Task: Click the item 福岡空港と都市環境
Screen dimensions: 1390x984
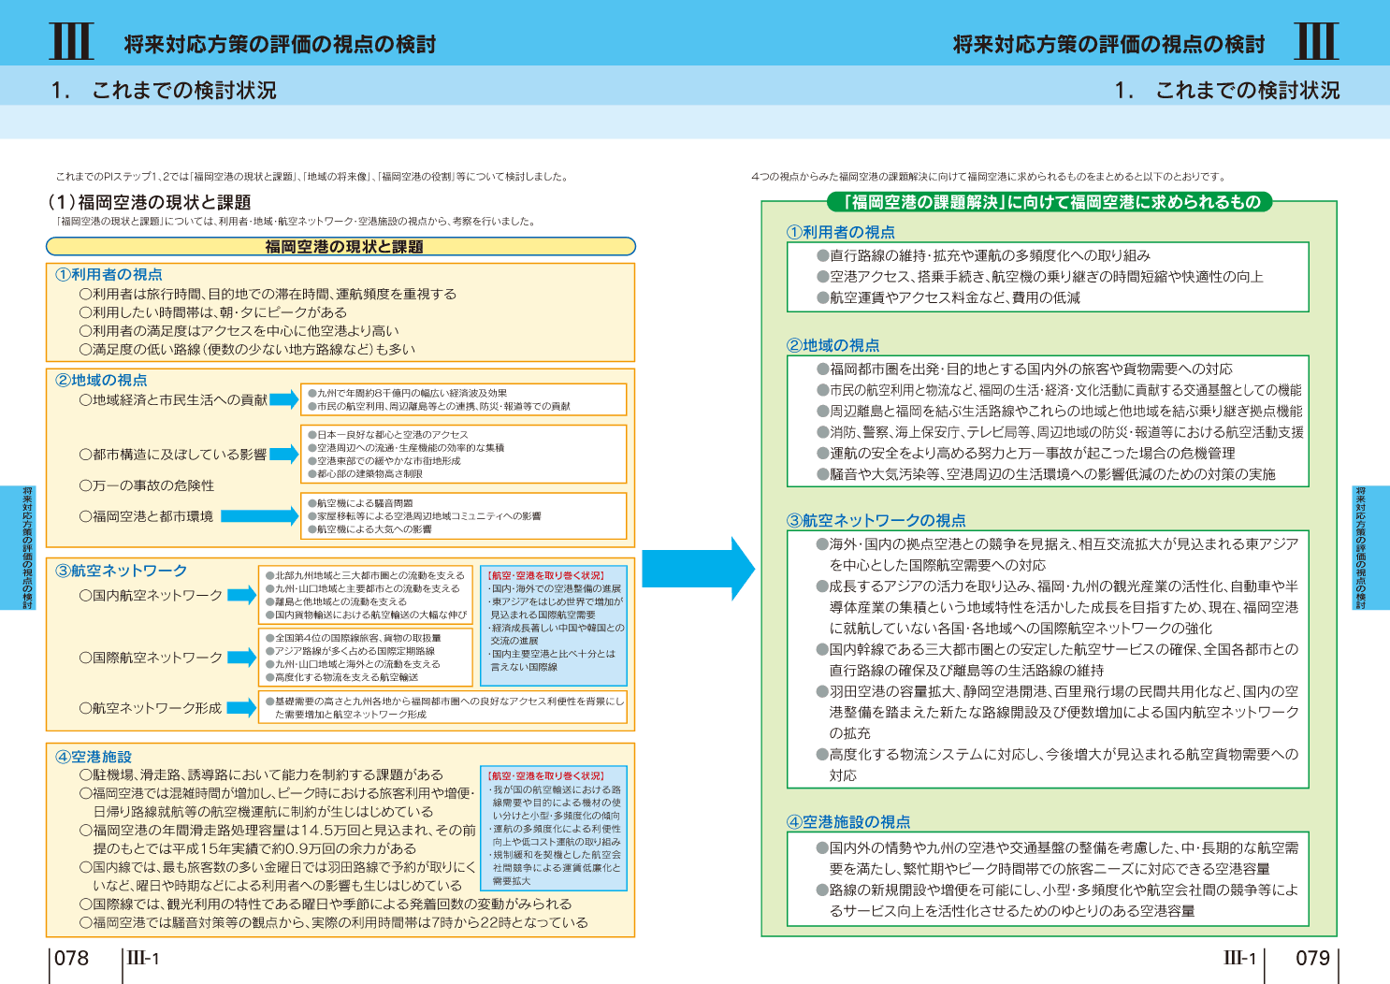Action: point(147,516)
